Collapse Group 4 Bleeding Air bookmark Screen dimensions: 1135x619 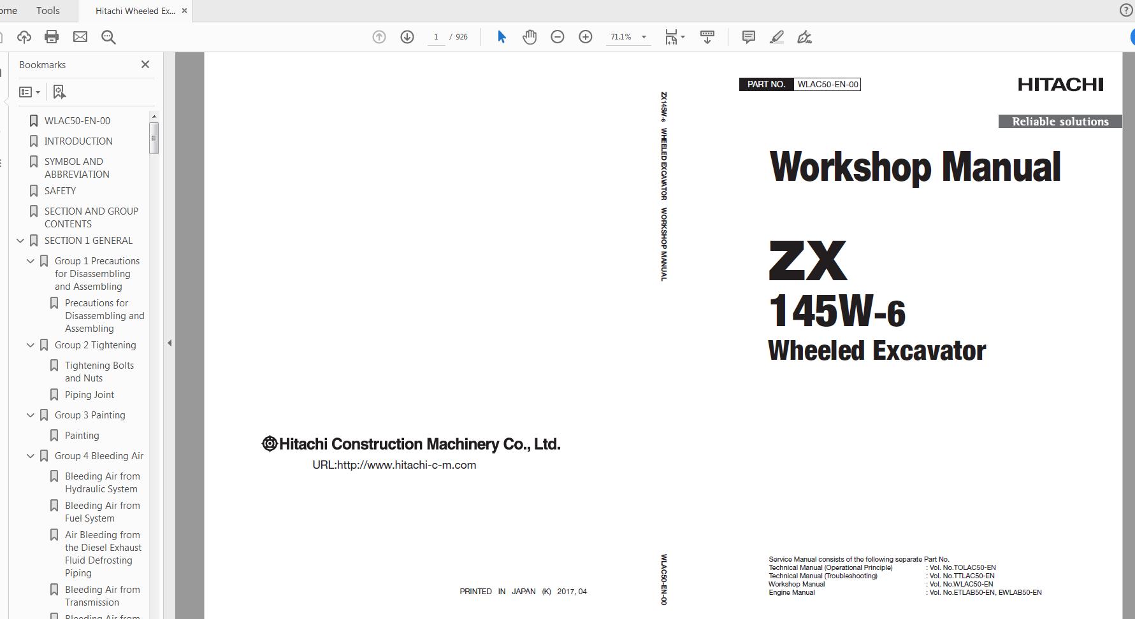pos(31,456)
